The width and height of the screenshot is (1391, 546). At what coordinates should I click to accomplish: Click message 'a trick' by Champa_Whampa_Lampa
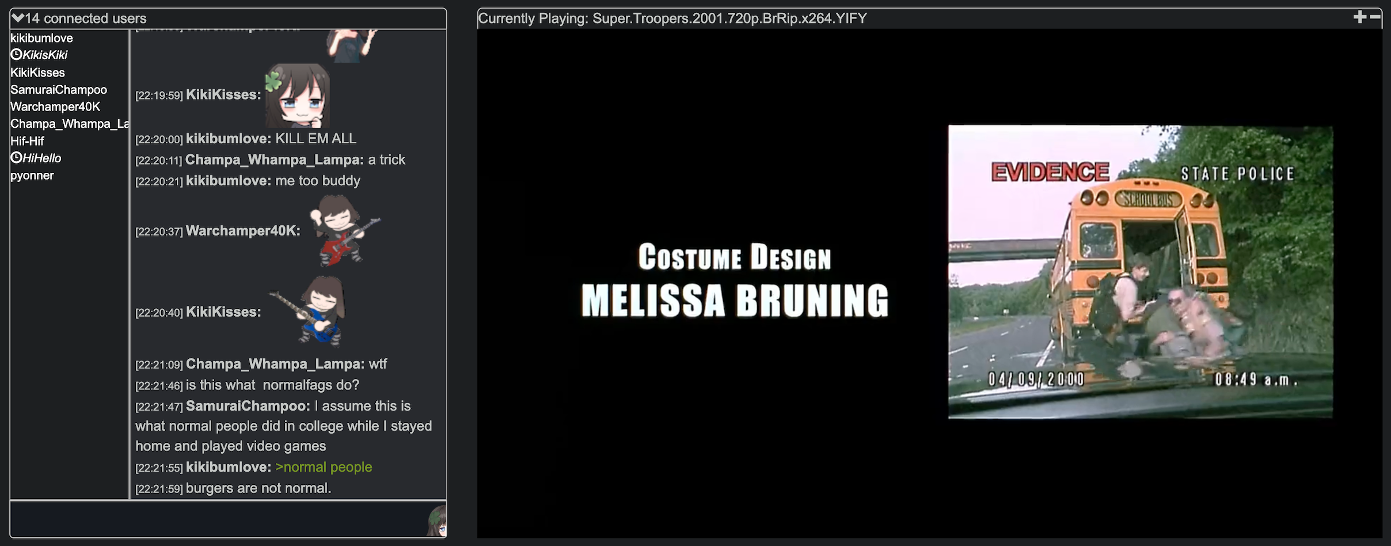pyautogui.click(x=387, y=160)
